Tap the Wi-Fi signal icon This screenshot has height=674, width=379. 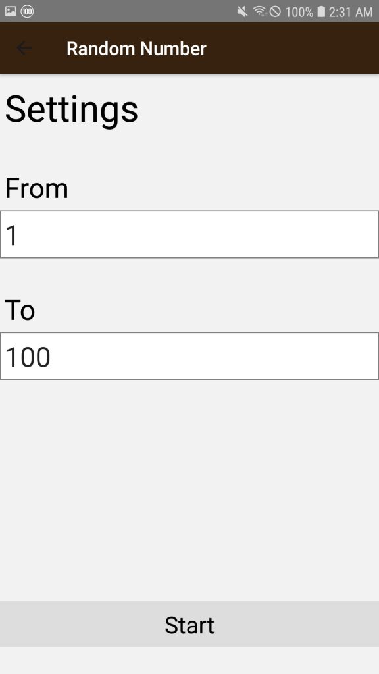[258, 11]
